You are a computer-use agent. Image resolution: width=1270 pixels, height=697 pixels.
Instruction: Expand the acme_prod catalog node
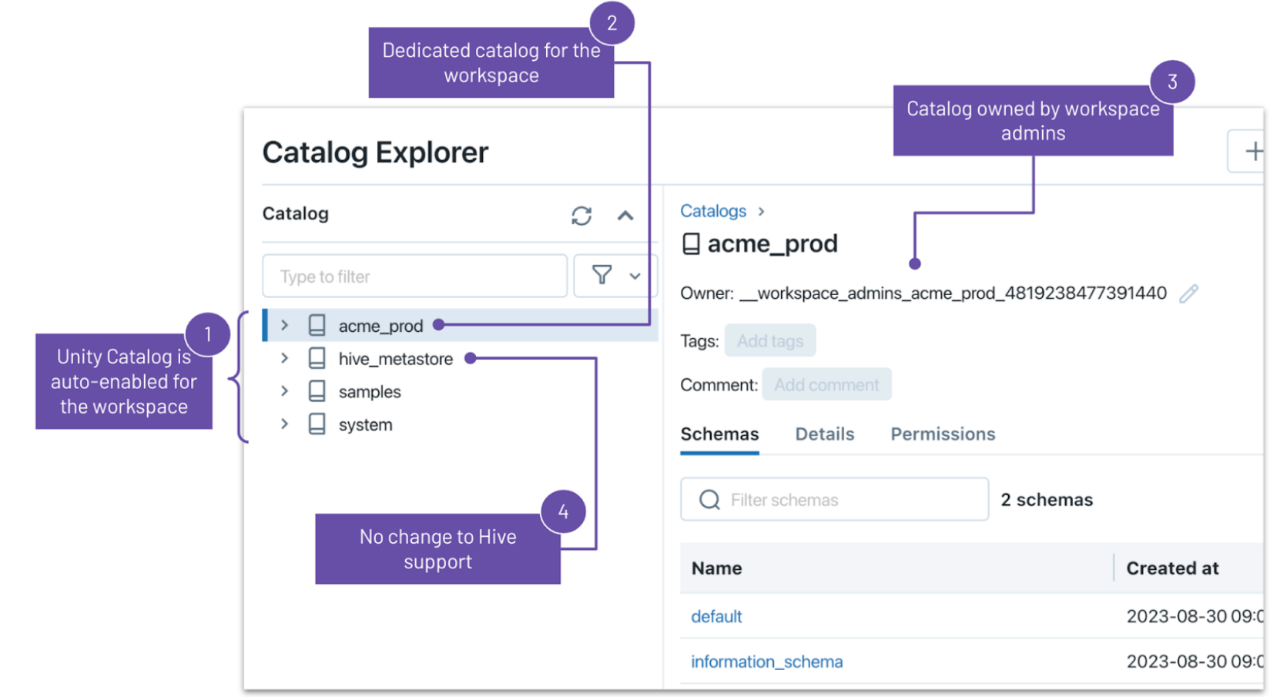coord(285,326)
